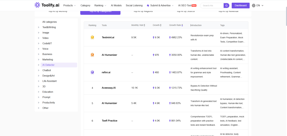Click the Introduction column header
This screenshot has height=136, width=287.
click(196, 25)
